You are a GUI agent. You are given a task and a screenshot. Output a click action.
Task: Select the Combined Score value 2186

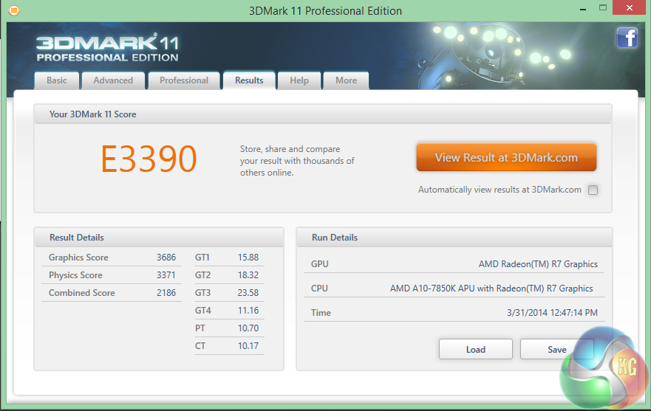(x=166, y=293)
